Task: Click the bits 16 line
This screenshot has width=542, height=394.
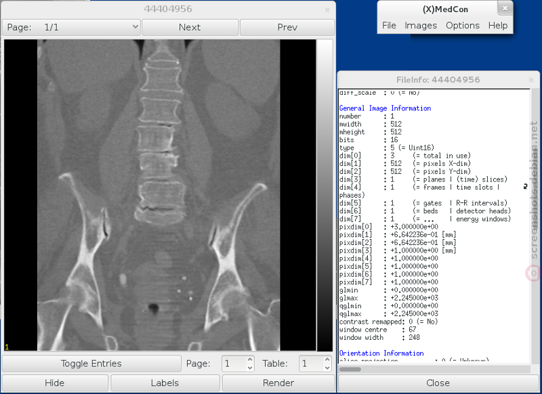Action: click(x=369, y=140)
